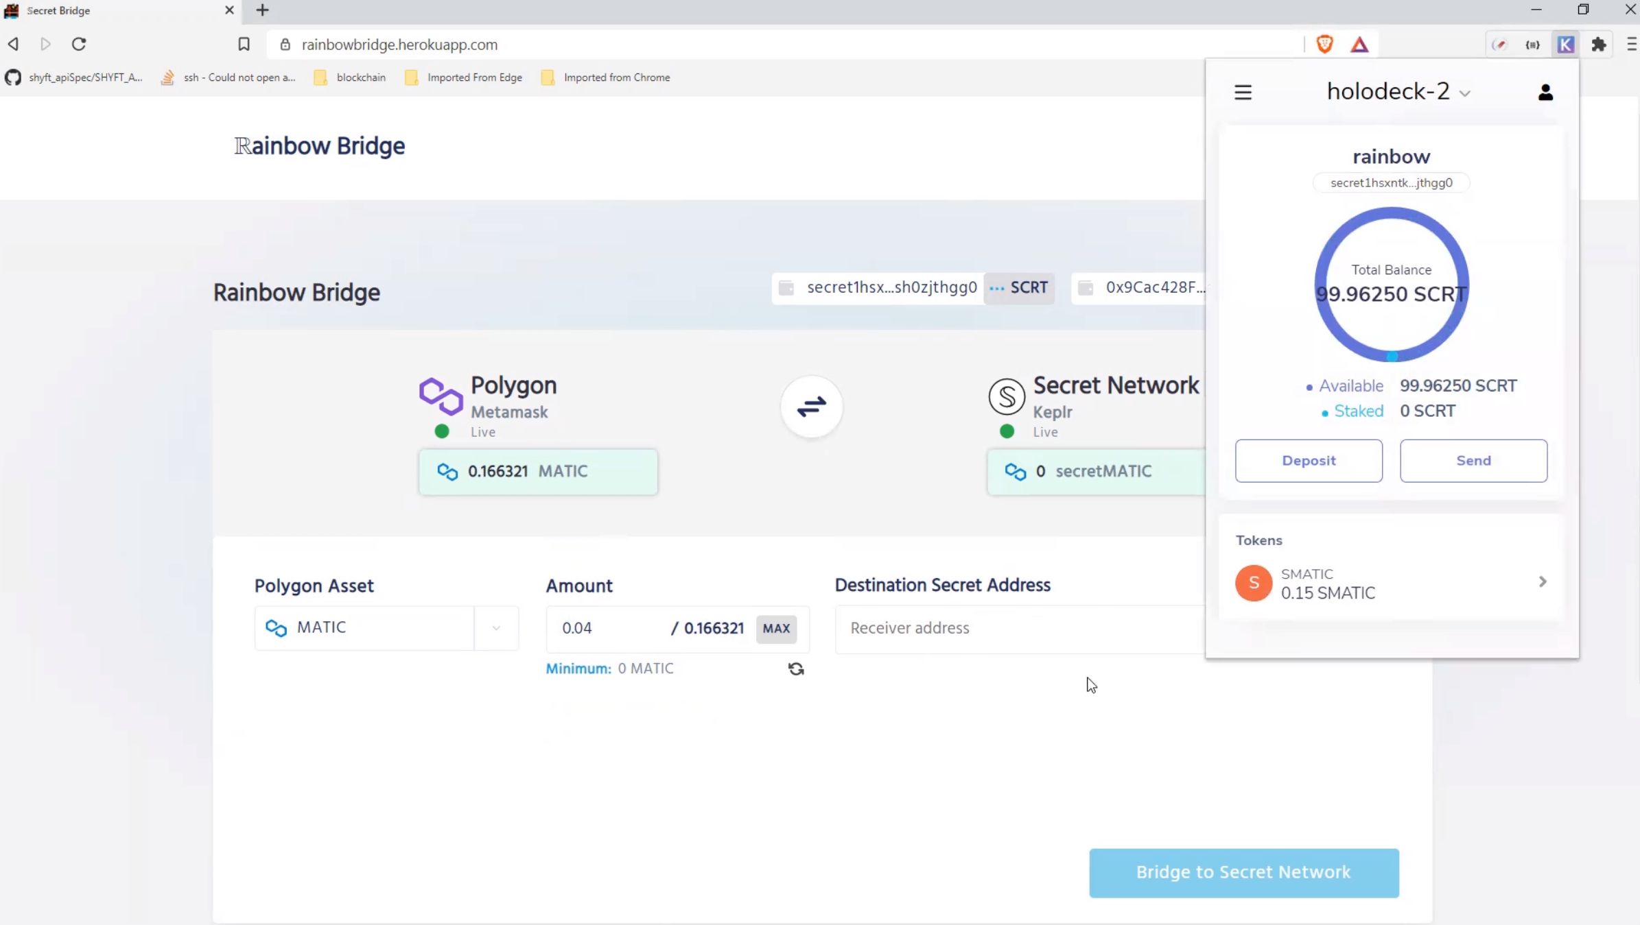The image size is (1640, 925).
Task: Copy icon beside 0x9Cac428F address
Action: (x=1086, y=288)
